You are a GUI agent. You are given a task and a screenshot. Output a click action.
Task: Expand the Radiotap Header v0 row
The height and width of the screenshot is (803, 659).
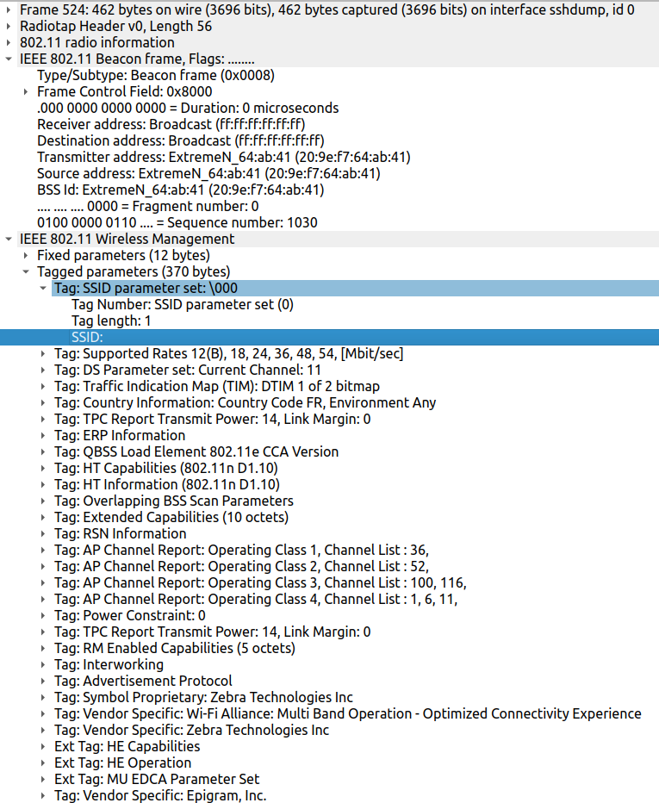(x=9, y=26)
